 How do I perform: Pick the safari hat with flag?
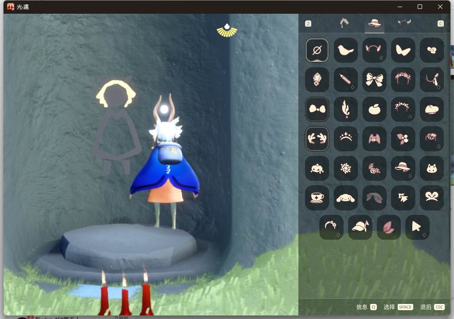pyautogui.click(x=360, y=227)
